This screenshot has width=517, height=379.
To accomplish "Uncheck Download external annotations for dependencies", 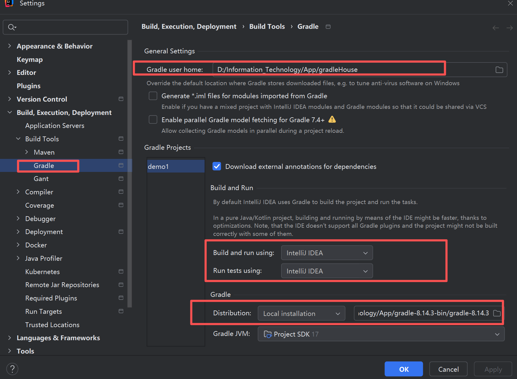I will 217,166.
